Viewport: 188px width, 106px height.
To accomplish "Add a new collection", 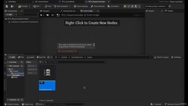I will [x=19, y=100].
